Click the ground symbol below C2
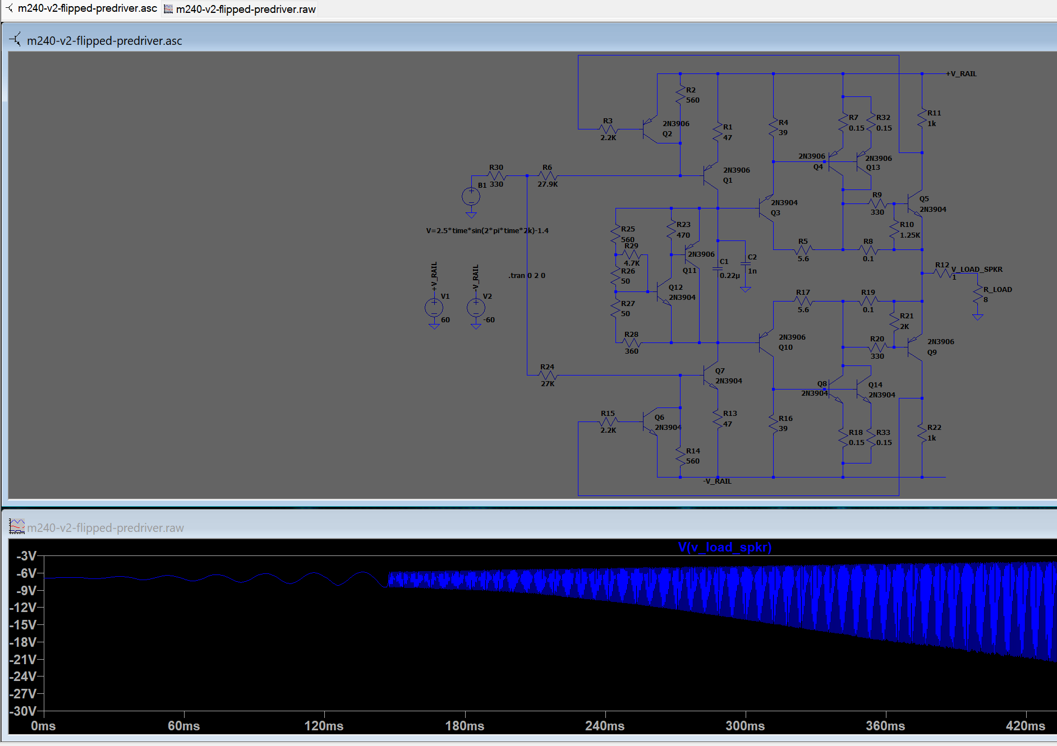The width and height of the screenshot is (1057, 746). (746, 289)
